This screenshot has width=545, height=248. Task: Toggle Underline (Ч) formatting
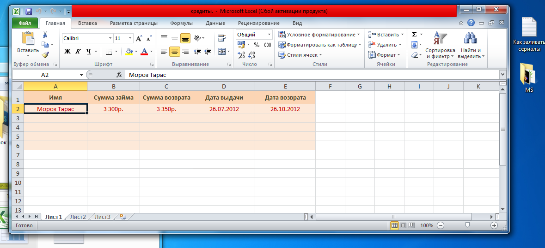click(x=88, y=52)
